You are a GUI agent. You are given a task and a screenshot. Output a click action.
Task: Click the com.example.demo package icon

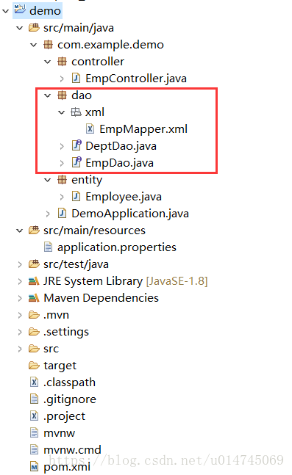tap(48, 45)
